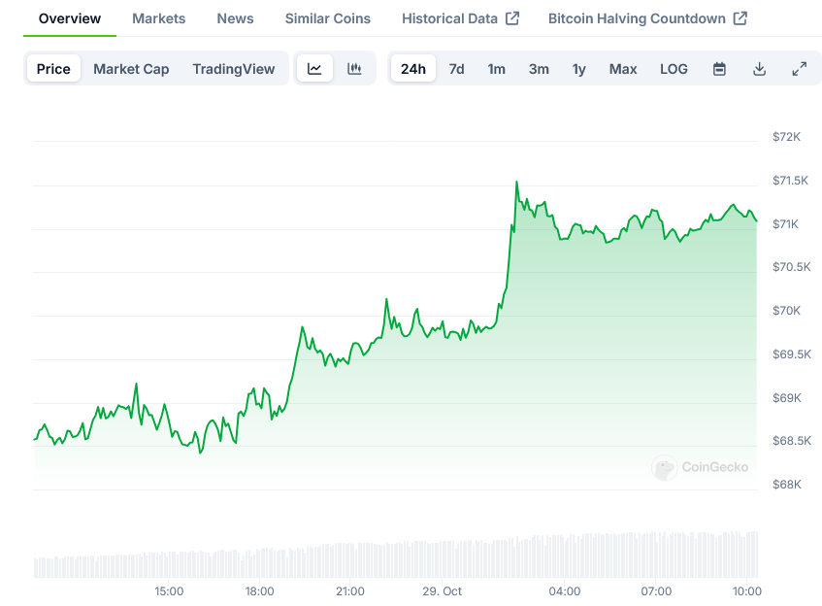Set the time range to 7d

click(456, 69)
